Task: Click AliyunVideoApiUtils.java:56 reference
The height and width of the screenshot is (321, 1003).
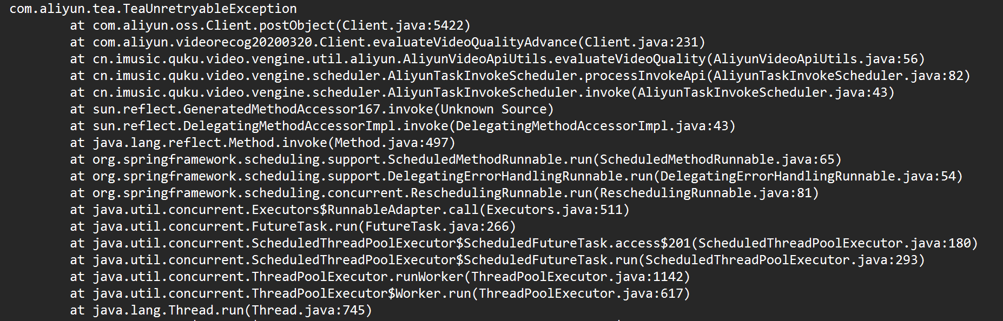Action: pyautogui.click(x=815, y=59)
